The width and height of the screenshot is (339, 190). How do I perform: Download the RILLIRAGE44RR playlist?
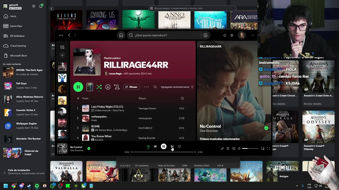click(108, 87)
